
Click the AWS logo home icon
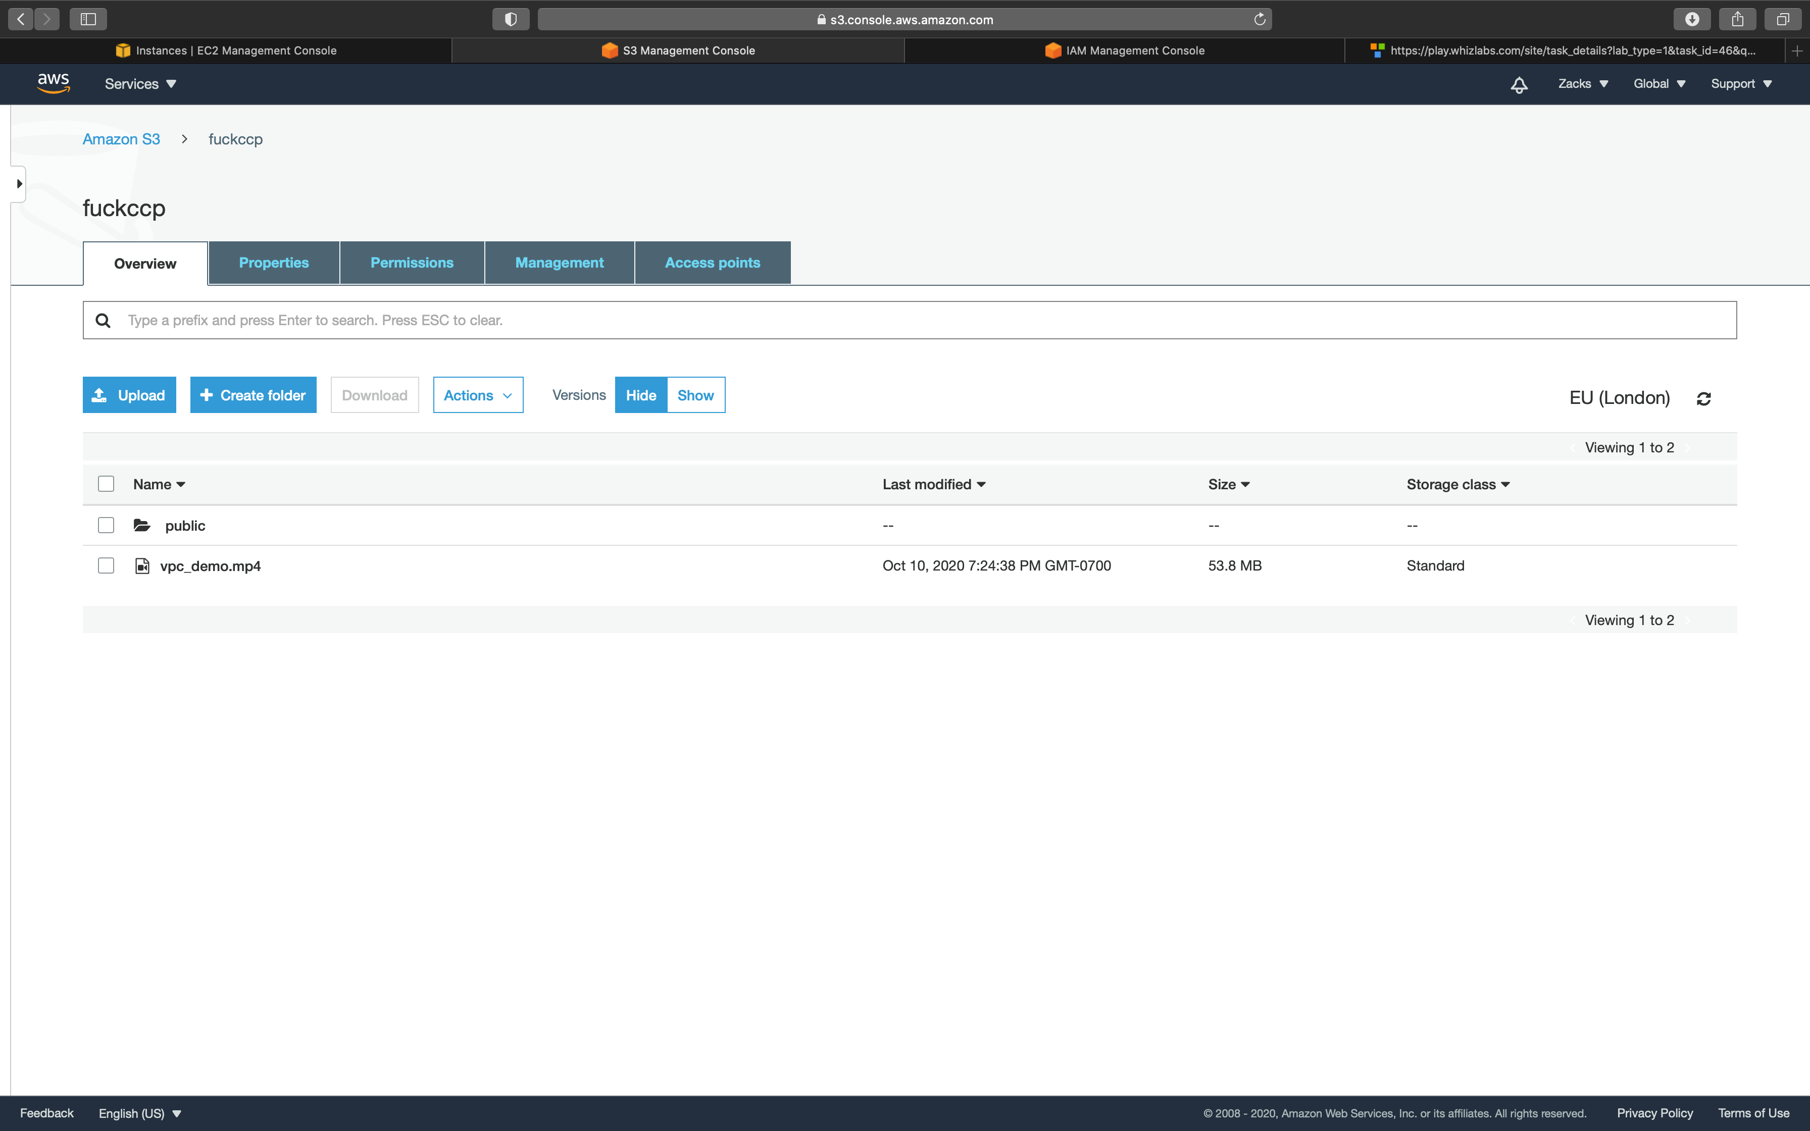(53, 83)
